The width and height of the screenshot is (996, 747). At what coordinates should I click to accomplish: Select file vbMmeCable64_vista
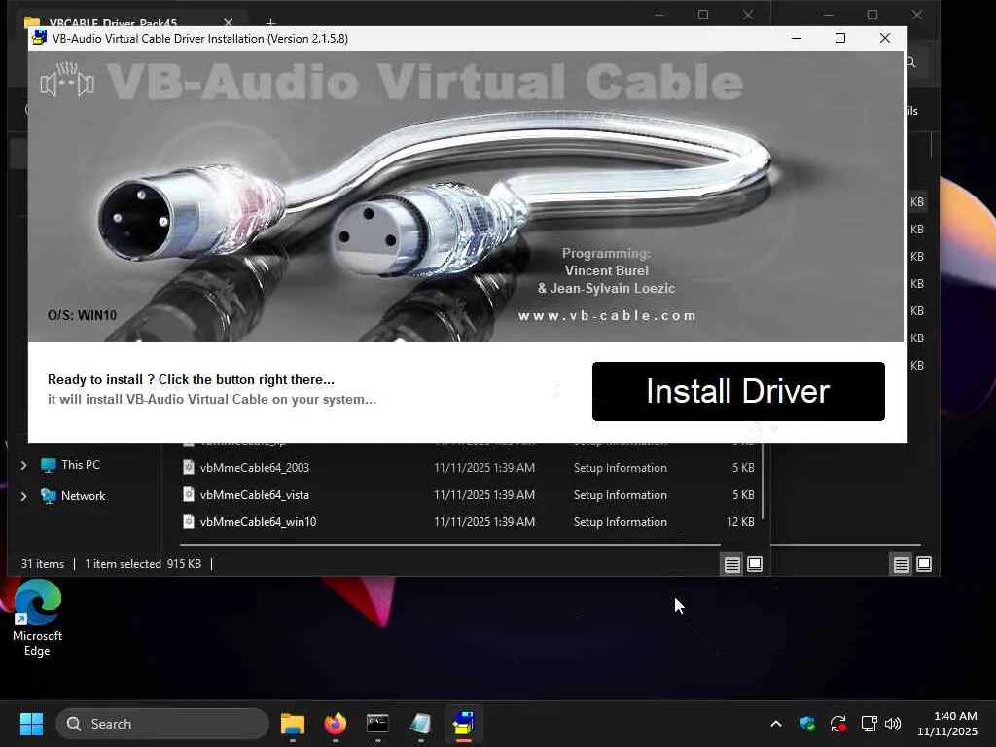coord(255,495)
